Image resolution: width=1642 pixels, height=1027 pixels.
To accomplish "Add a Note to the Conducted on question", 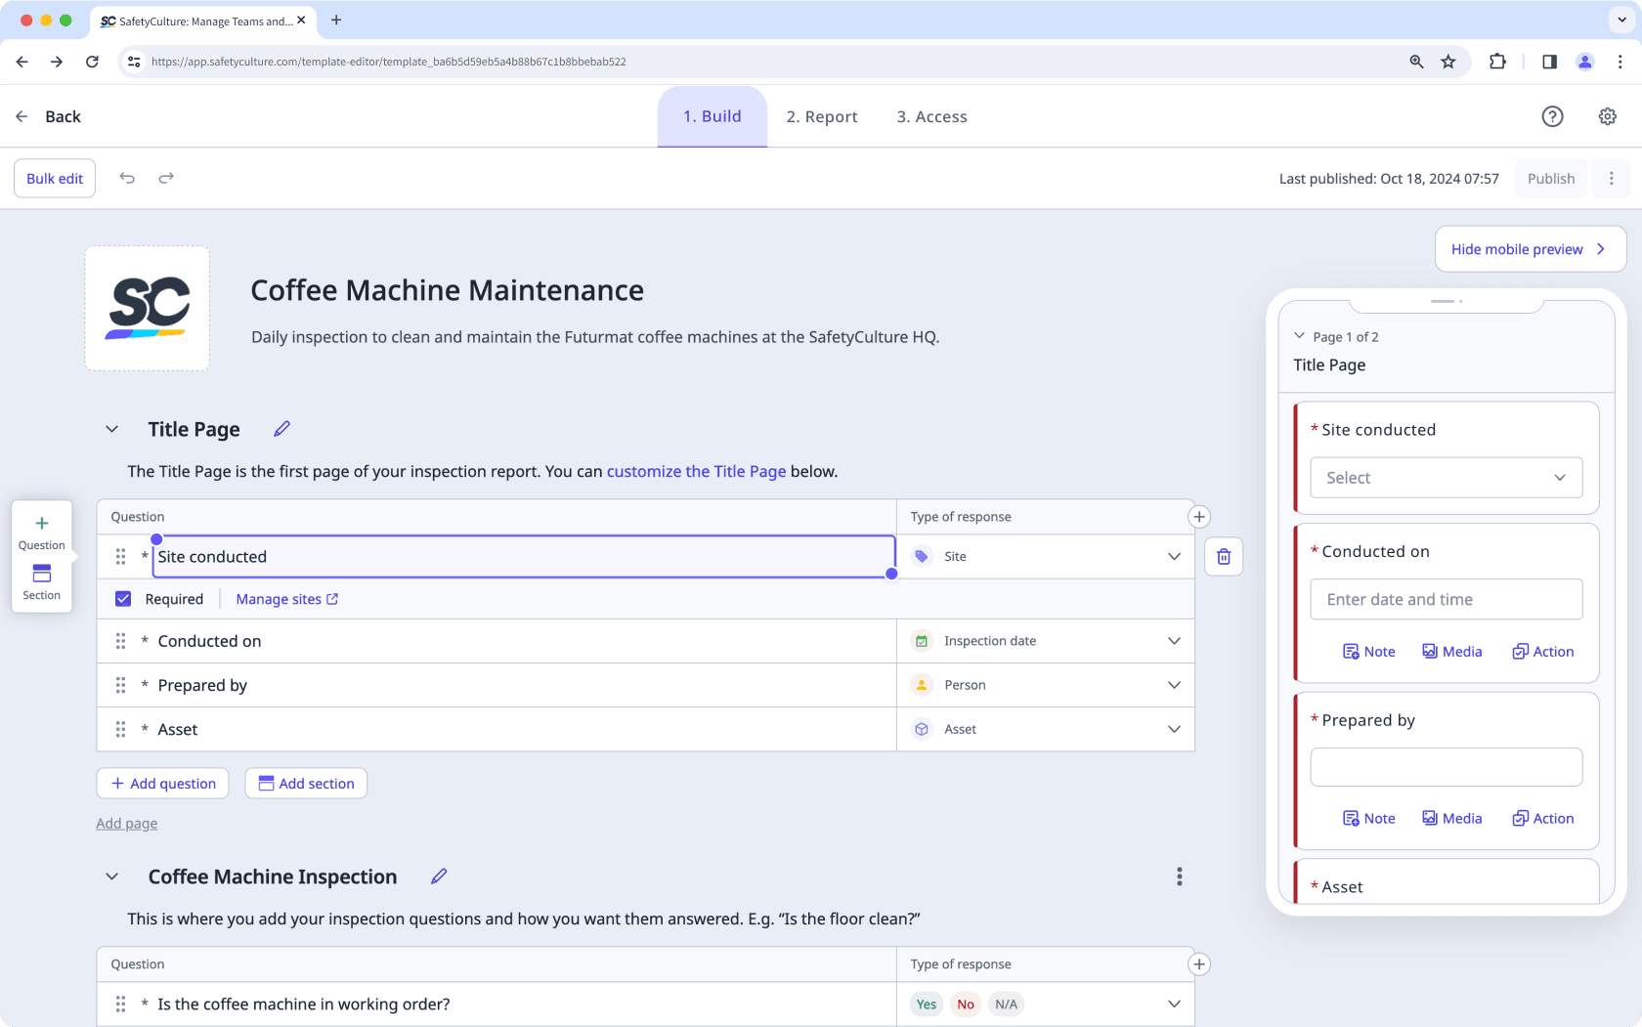I will 1368,651.
